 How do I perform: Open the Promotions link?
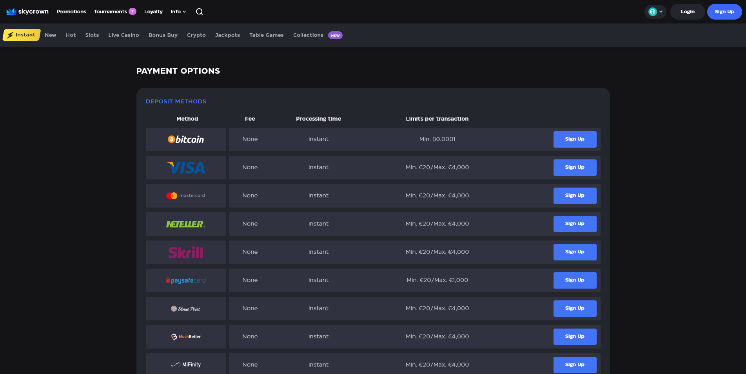pos(71,12)
